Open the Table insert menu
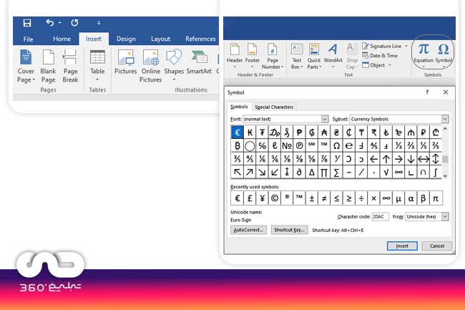Screen dimensions: 465x310 (x=97, y=66)
